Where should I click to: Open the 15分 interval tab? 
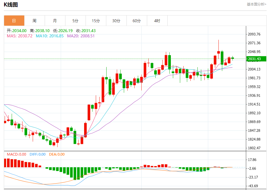click(x=96, y=21)
